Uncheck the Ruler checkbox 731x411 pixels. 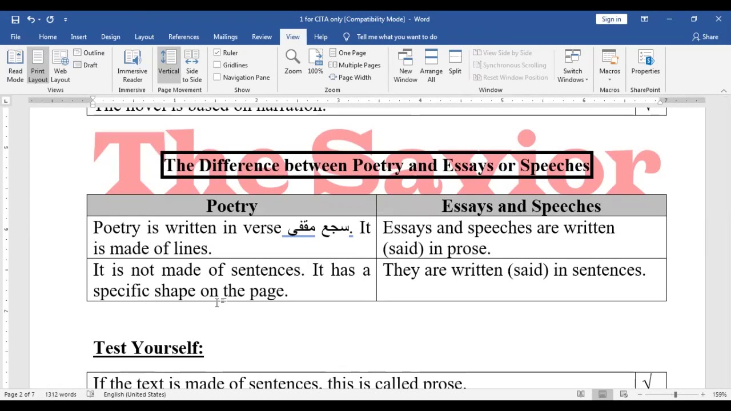(x=217, y=53)
